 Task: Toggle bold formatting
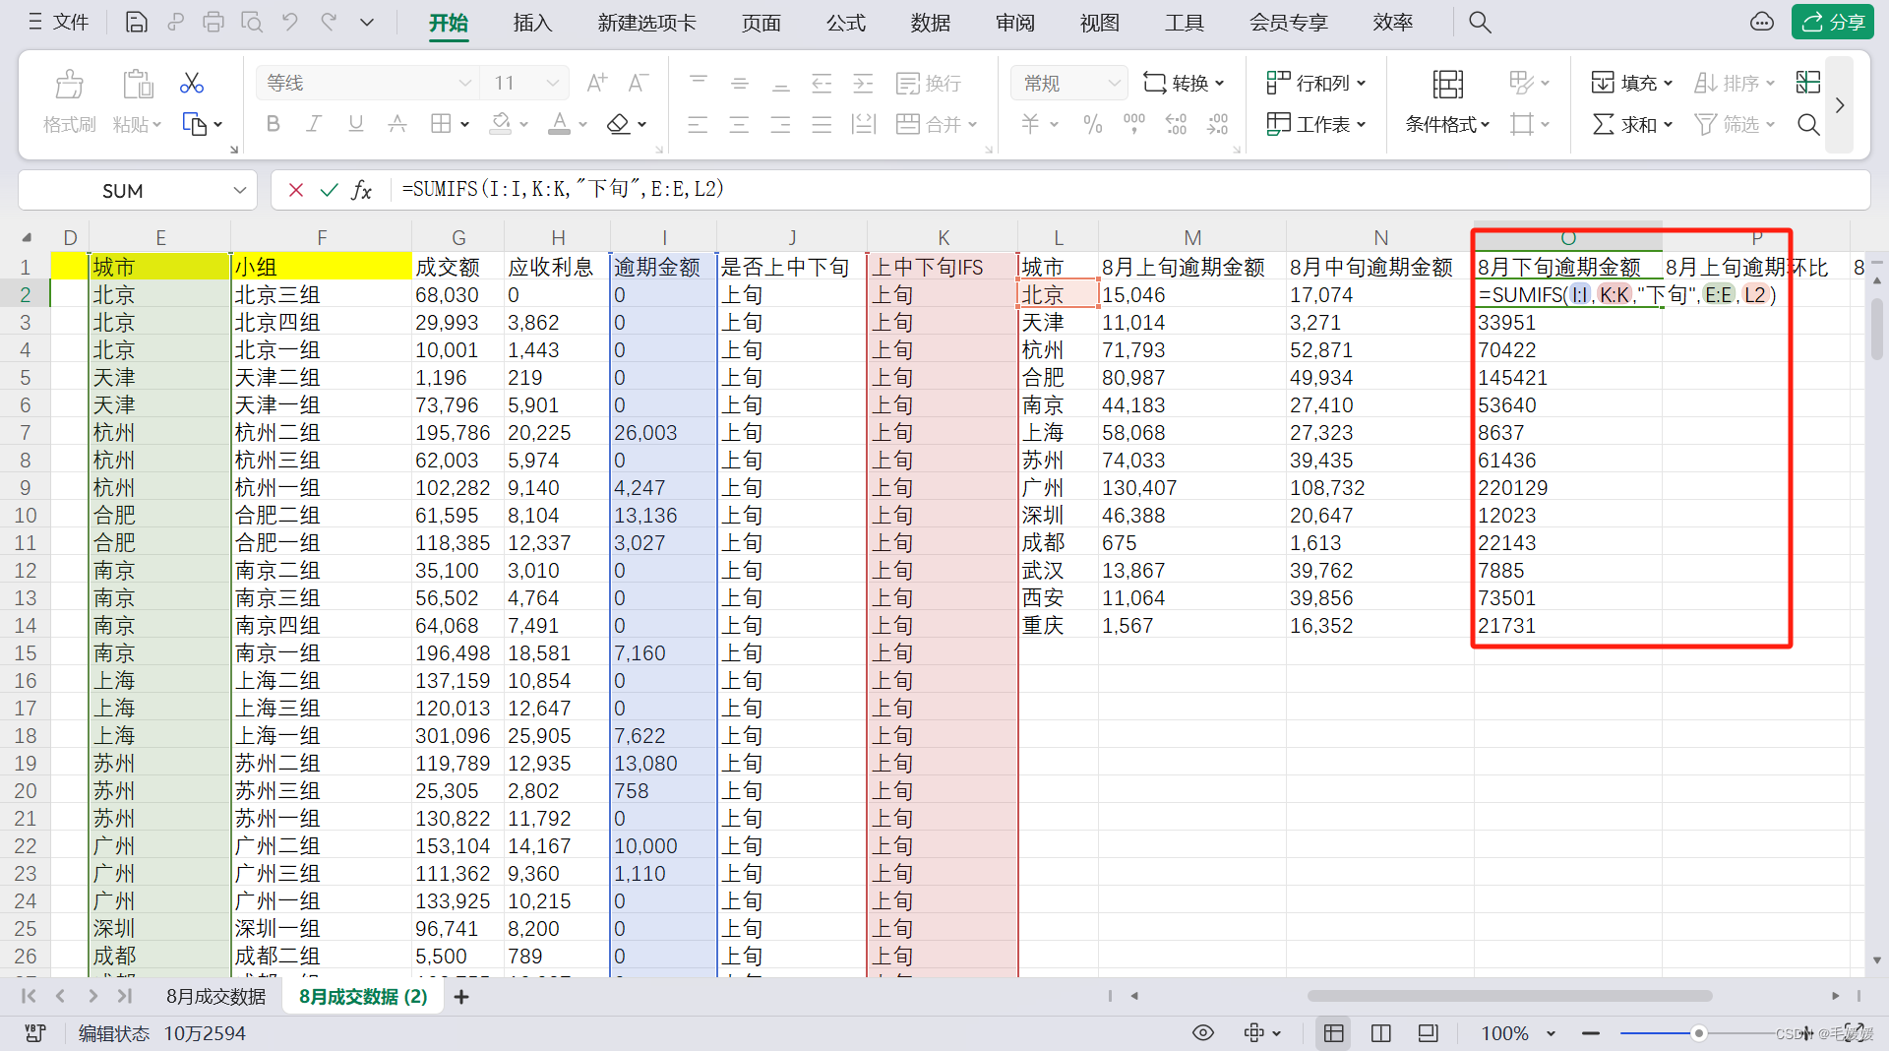[274, 124]
